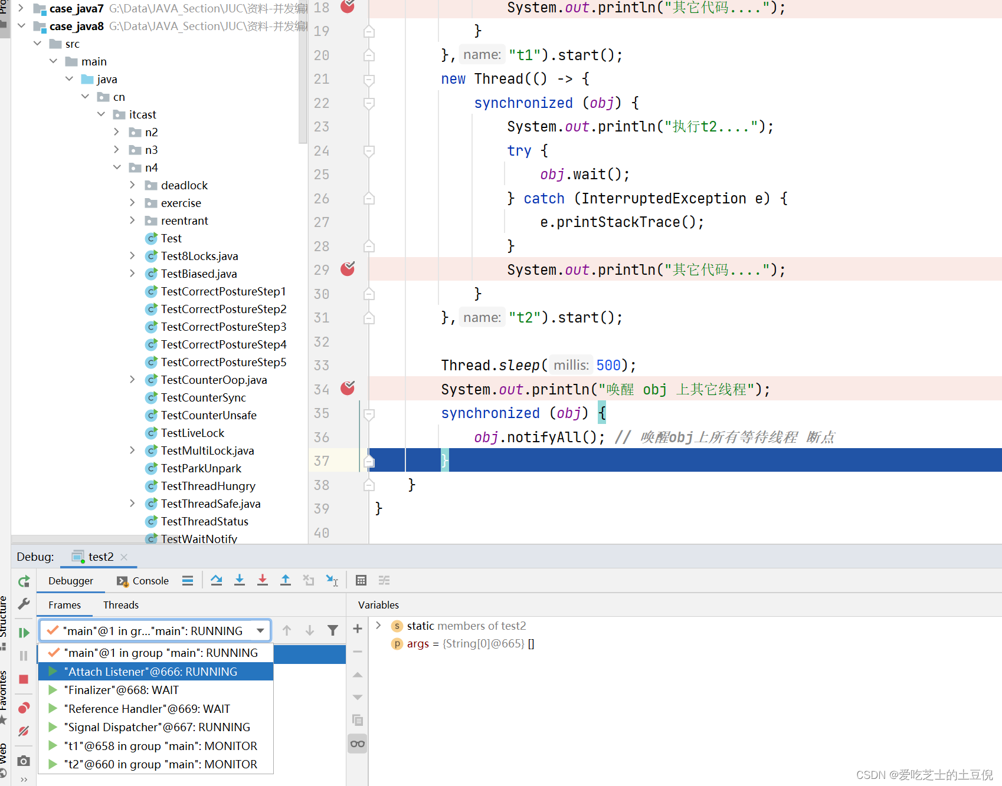Select the Threads tab
Image resolution: width=1002 pixels, height=786 pixels.
[121, 605]
